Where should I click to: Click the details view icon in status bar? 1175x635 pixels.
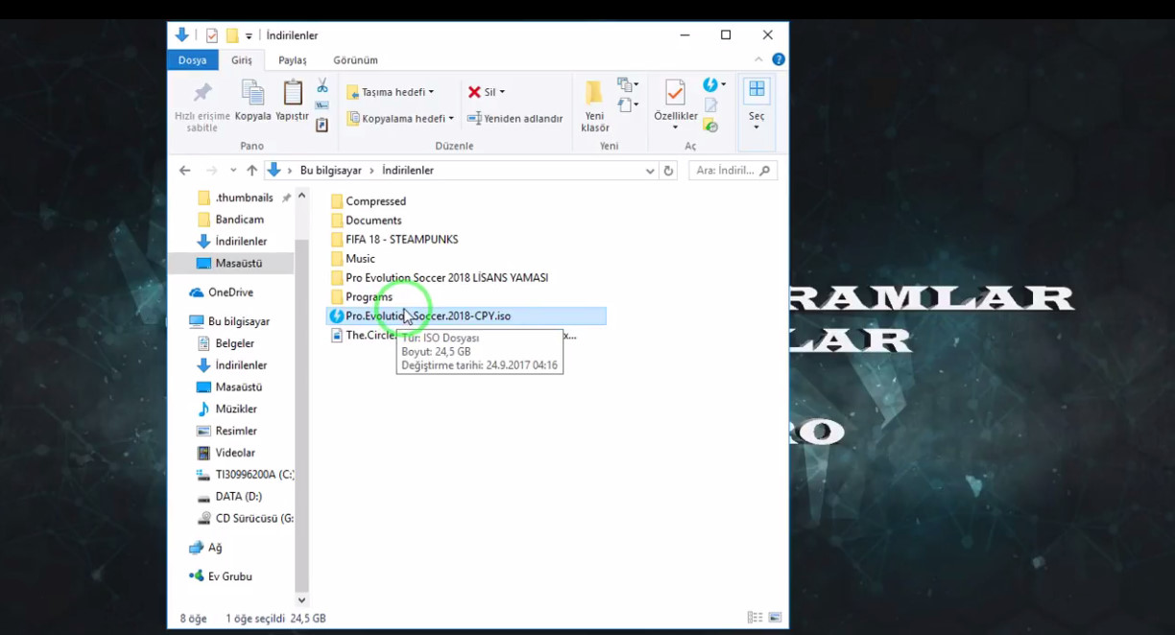point(755,618)
